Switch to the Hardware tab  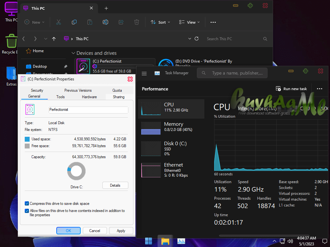(x=89, y=97)
